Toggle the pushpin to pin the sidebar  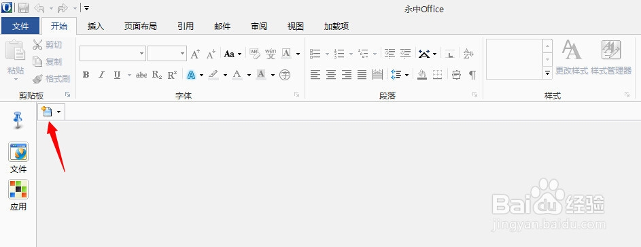18,120
